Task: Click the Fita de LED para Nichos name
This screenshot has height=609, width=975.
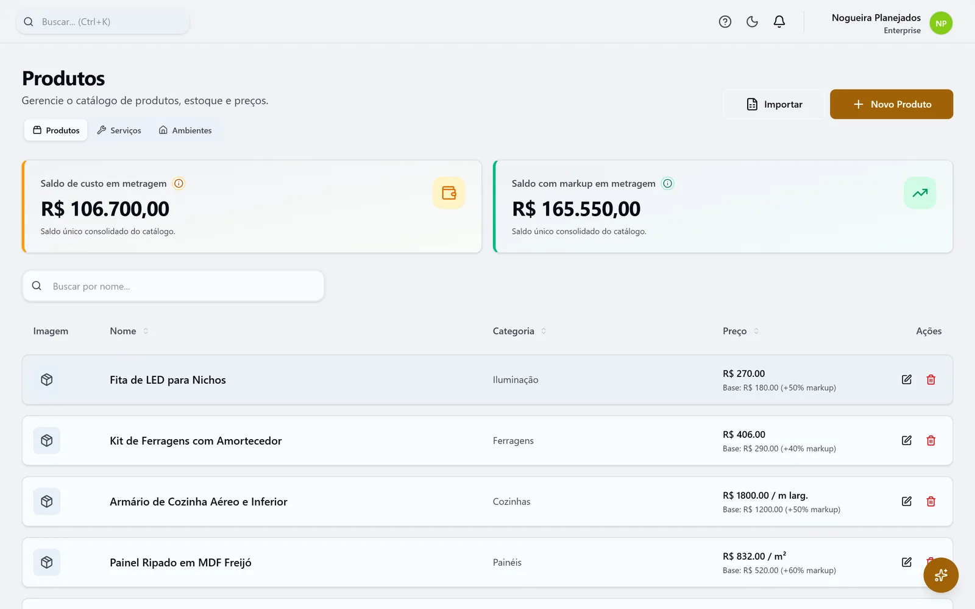Action: 168,380
